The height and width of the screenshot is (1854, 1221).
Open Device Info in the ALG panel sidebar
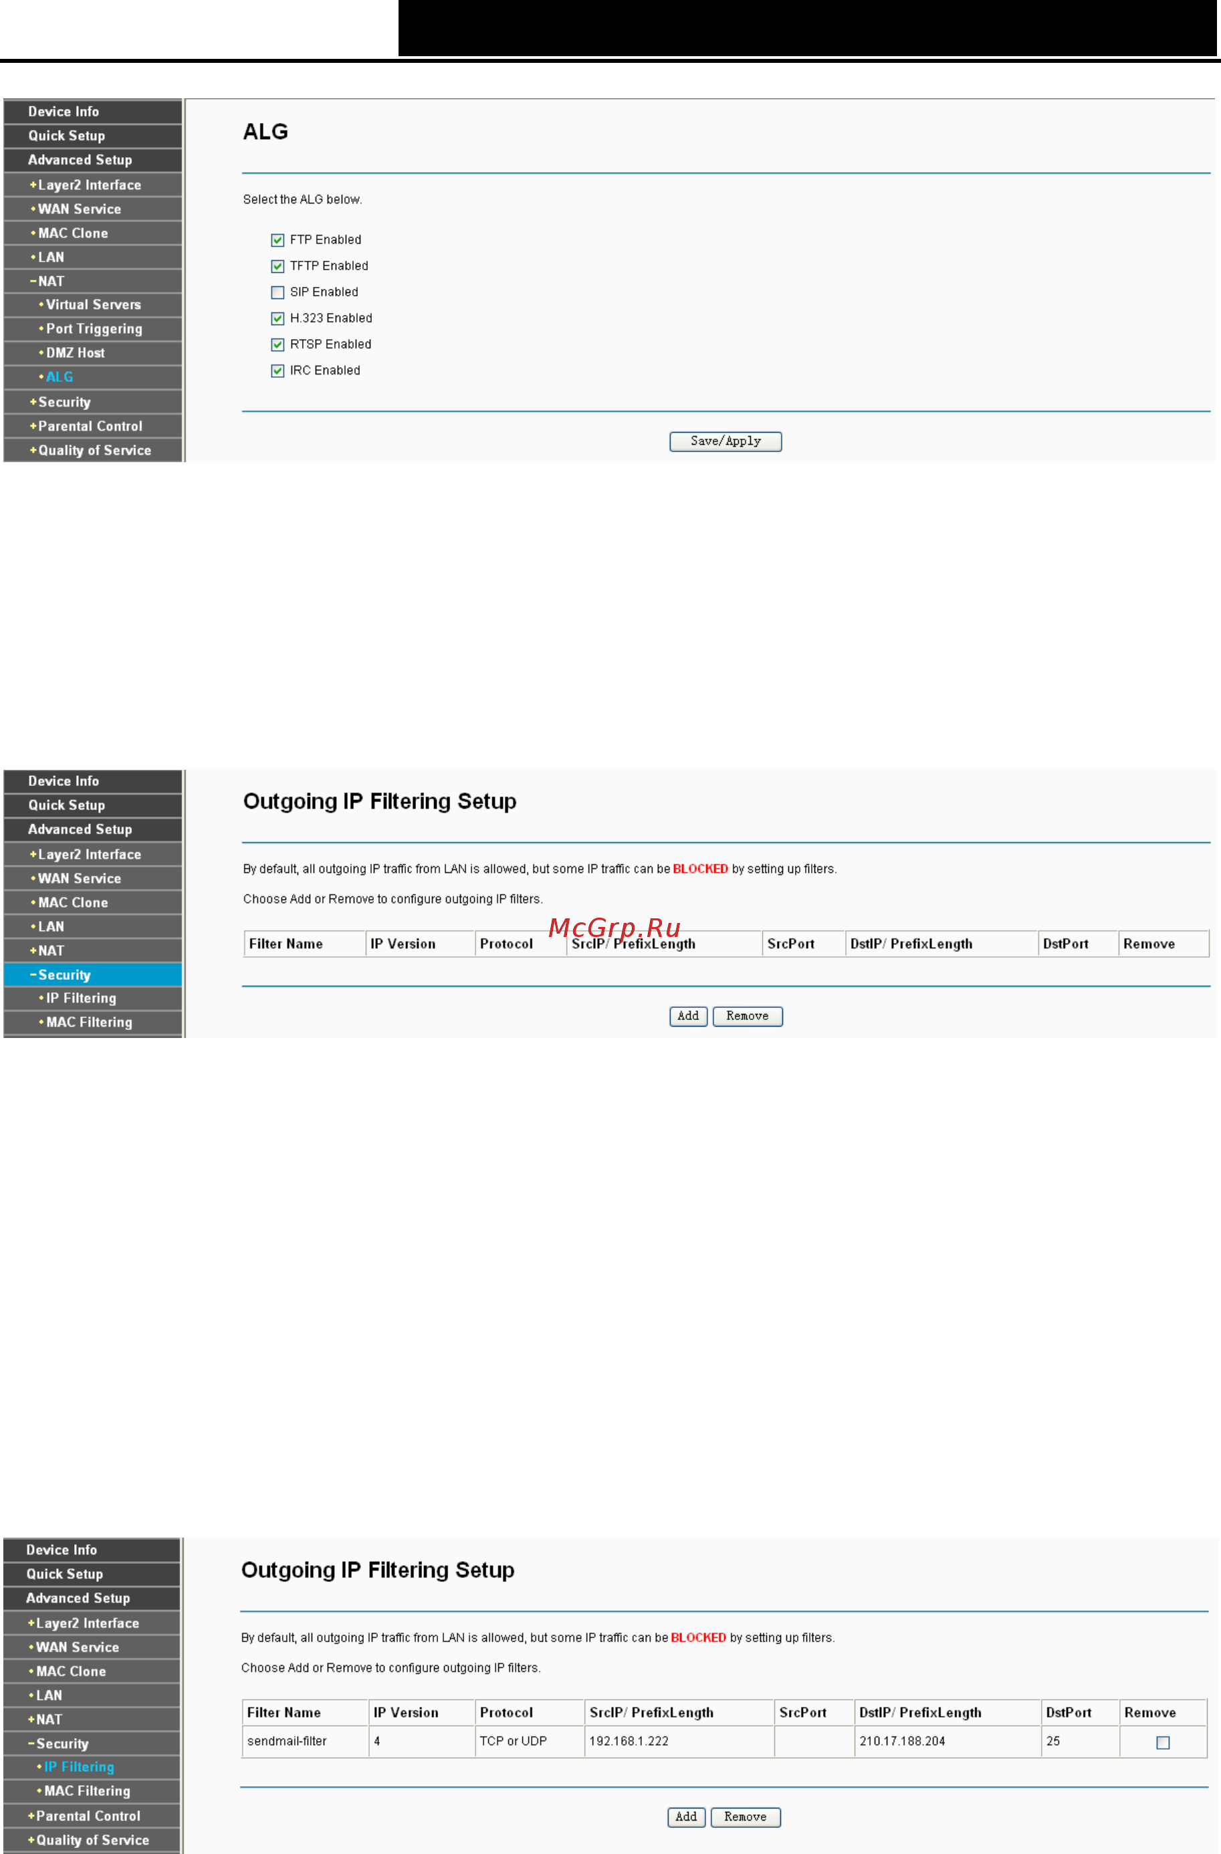pos(93,112)
